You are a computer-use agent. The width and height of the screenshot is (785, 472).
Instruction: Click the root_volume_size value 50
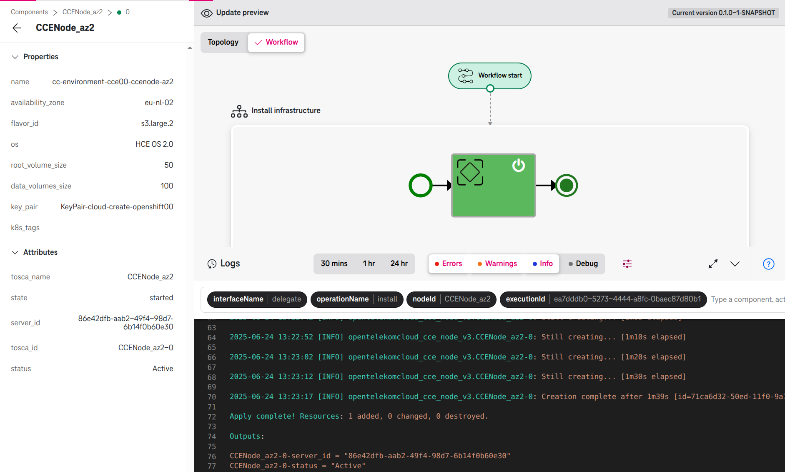point(169,165)
